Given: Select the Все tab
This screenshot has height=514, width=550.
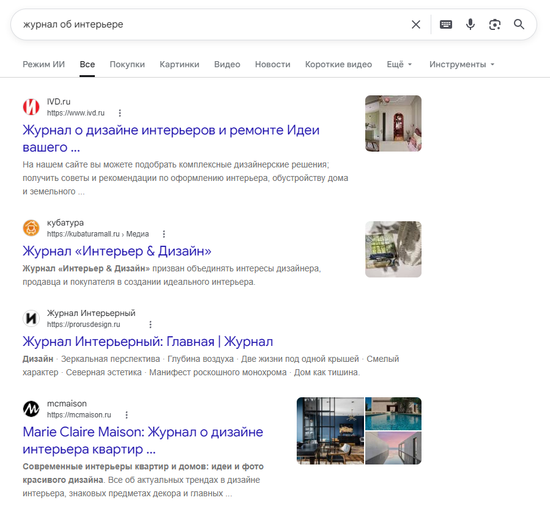Looking at the screenshot, I should pos(87,64).
